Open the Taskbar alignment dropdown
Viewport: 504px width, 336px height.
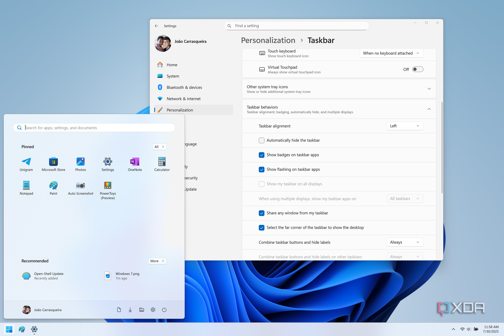coord(405,126)
